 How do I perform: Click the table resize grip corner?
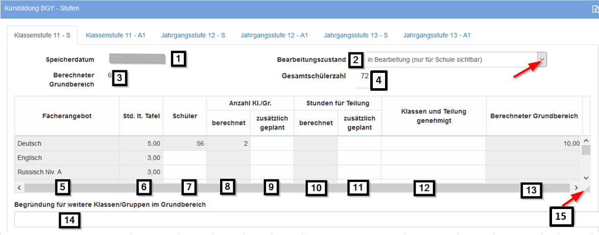tap(588, 189)
